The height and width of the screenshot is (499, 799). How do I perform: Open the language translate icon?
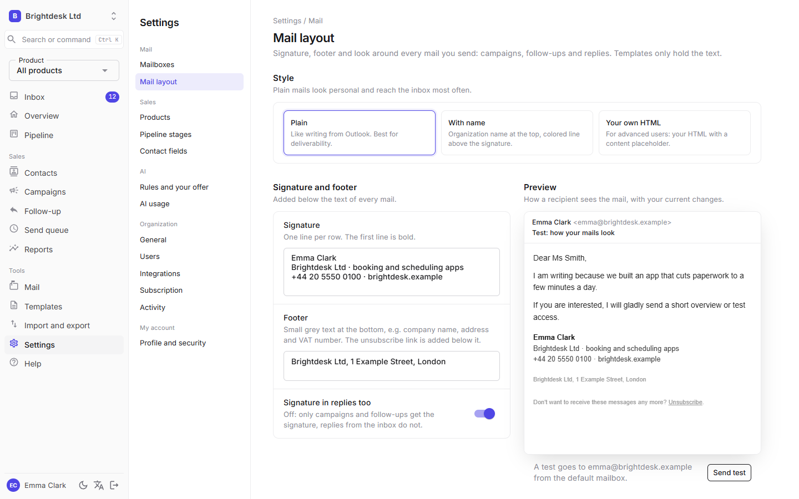click(99, 485)
